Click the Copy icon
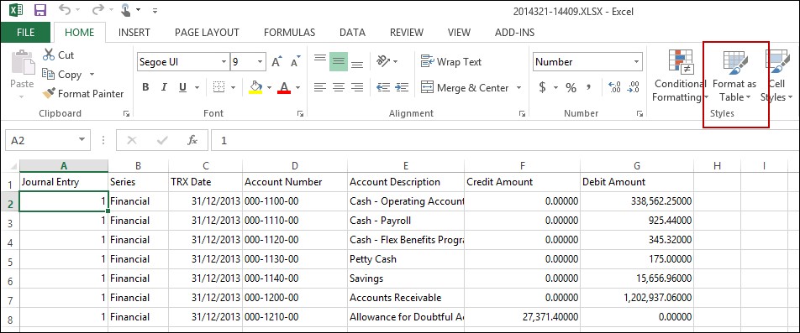This screenshot has width=800, height=333. pos(49,75)
